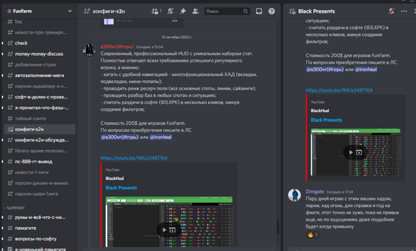Open the я-новенький-памагите channel
This screenshot has height=251, width=416.
coord(40,249)
